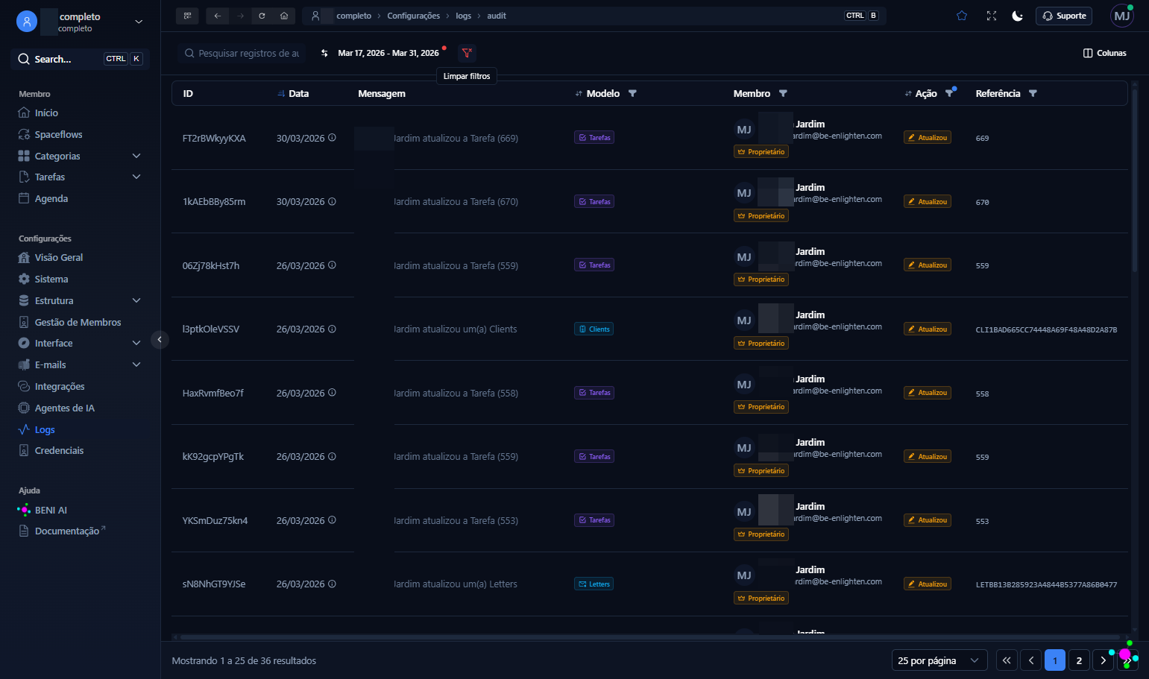Click the audit log search field

pyautogui.click(x=242, y=53)
